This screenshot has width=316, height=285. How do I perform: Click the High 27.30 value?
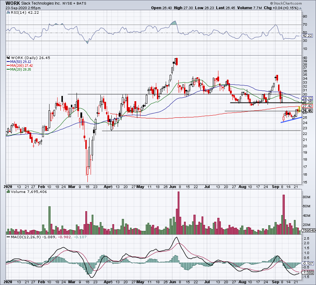tap(183, 8)
